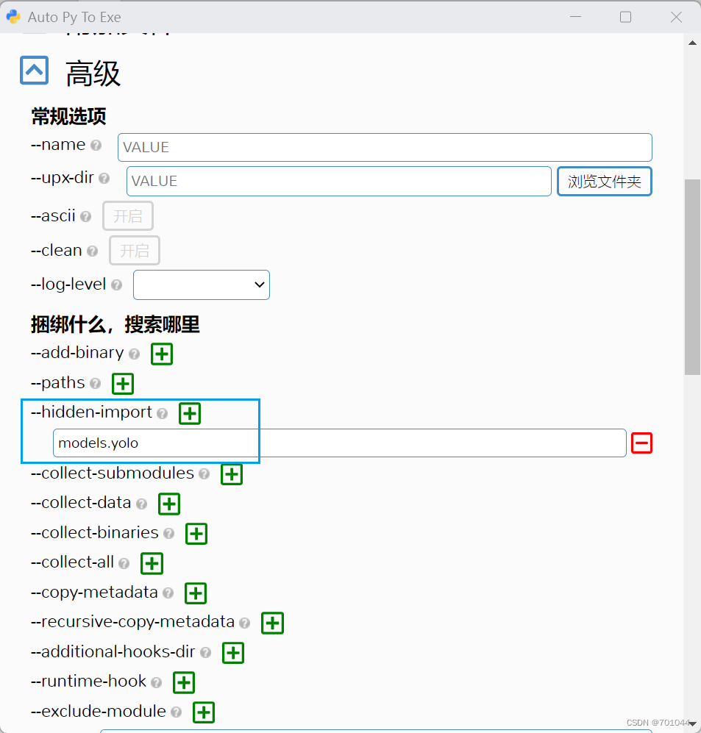Image resolution: width=701 pixels, height=733 pixels.
Task: Add a --collect-all entry
Action: (152, 563)
